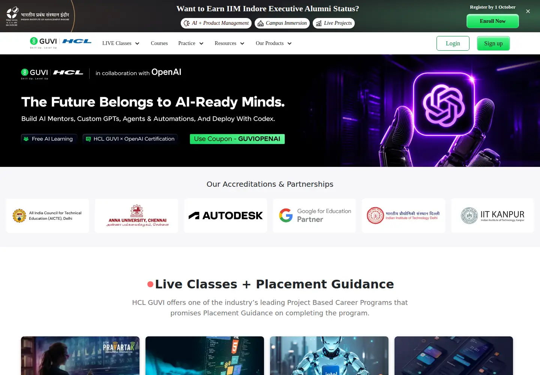Open the LIVE Classes menu label

(x=117, y=43)
